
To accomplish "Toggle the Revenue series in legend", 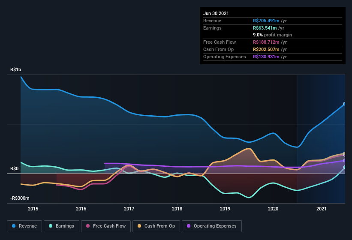I will tap(24, 226).
